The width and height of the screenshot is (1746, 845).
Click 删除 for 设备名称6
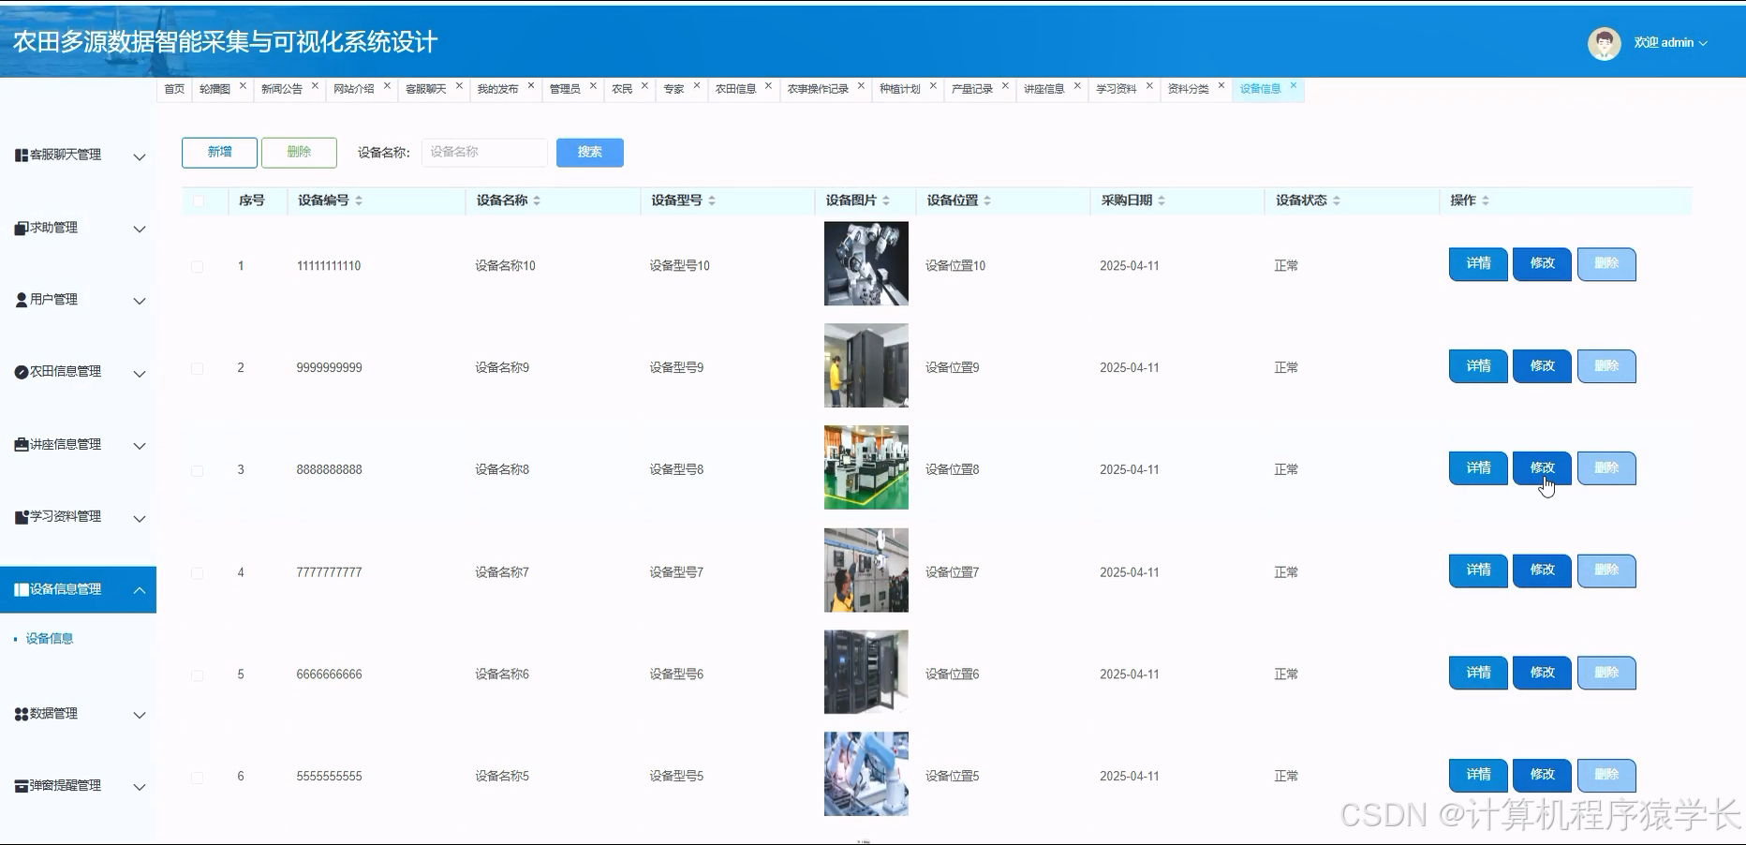1606,673
